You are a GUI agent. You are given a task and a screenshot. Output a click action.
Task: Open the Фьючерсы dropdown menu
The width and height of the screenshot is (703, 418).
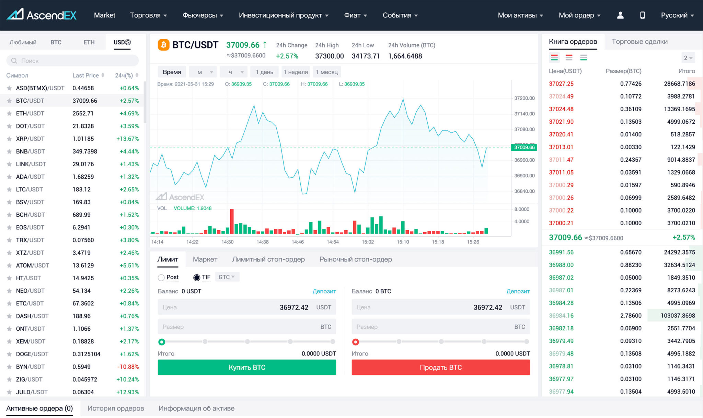point(203,15)
